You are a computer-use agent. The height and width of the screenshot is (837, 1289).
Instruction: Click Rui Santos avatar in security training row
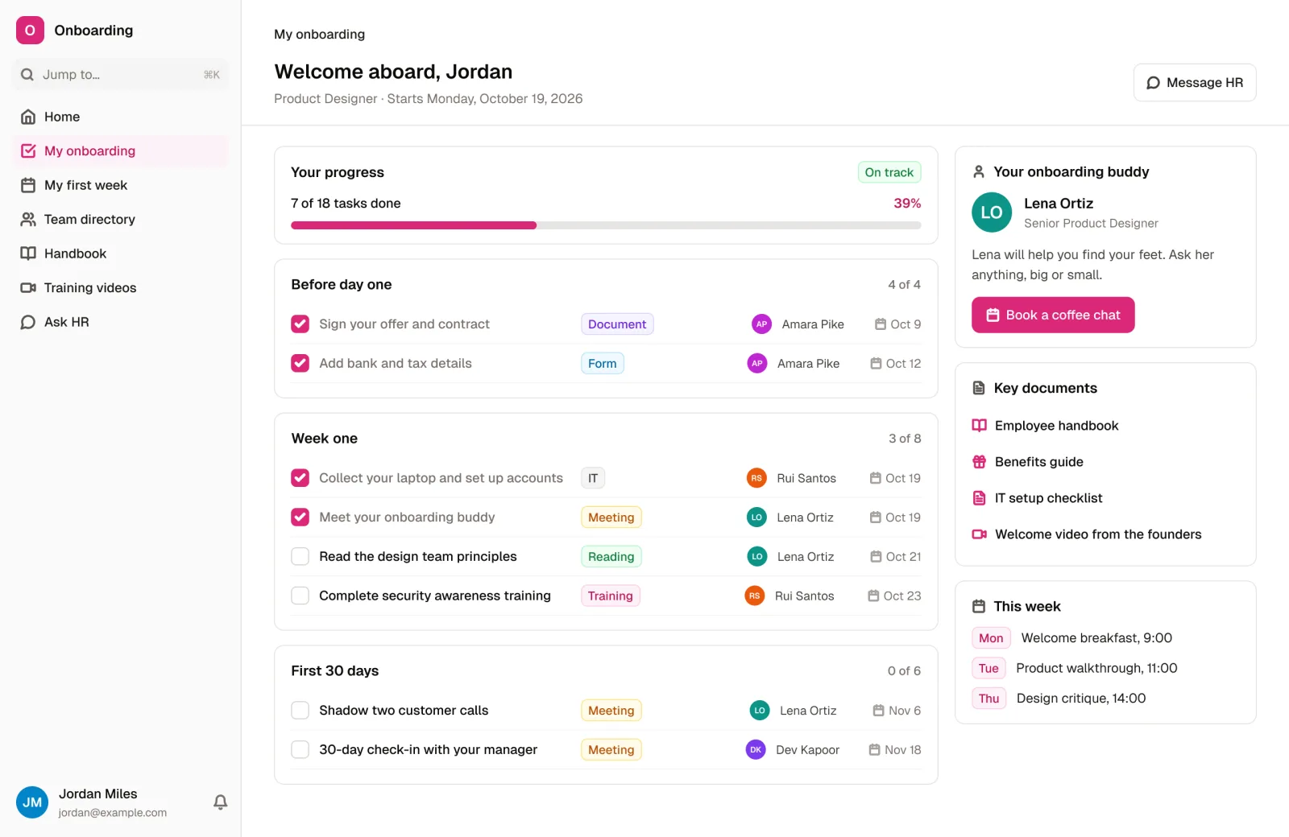[755, 596]
